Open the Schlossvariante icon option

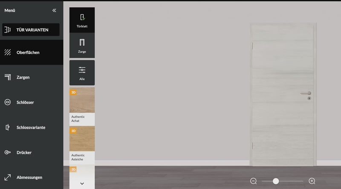[x=8, y=127]
